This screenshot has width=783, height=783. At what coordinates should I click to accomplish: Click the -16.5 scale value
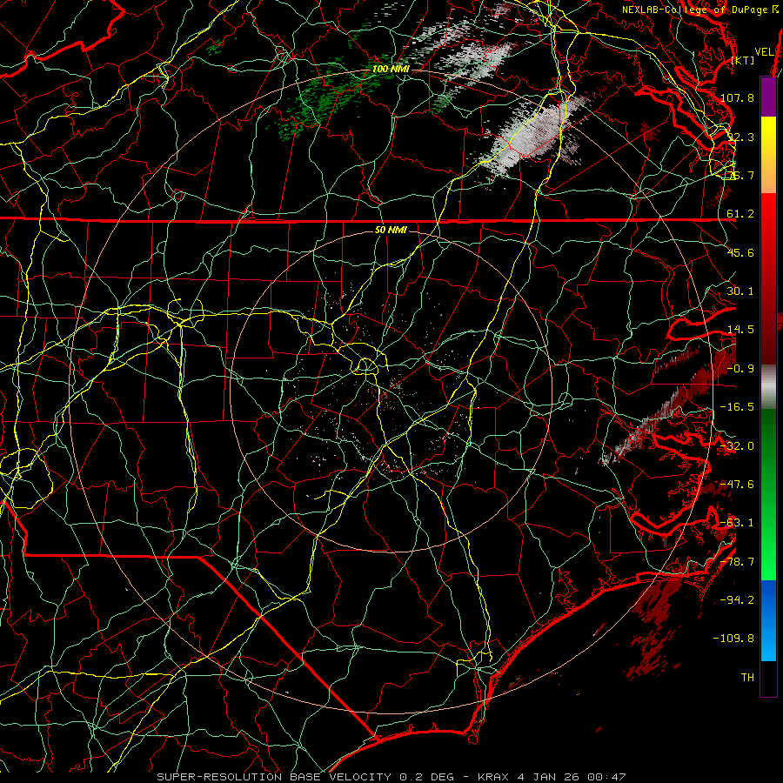(x=737, y=407)
